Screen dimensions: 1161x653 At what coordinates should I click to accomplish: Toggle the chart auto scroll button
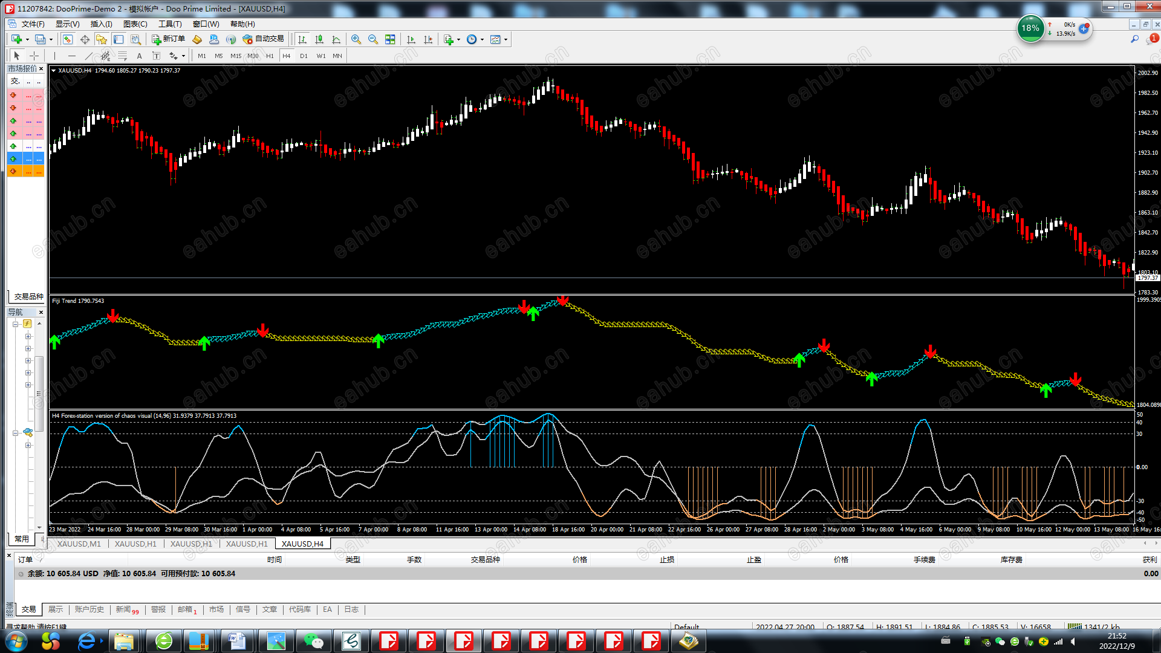click(411, 39)
